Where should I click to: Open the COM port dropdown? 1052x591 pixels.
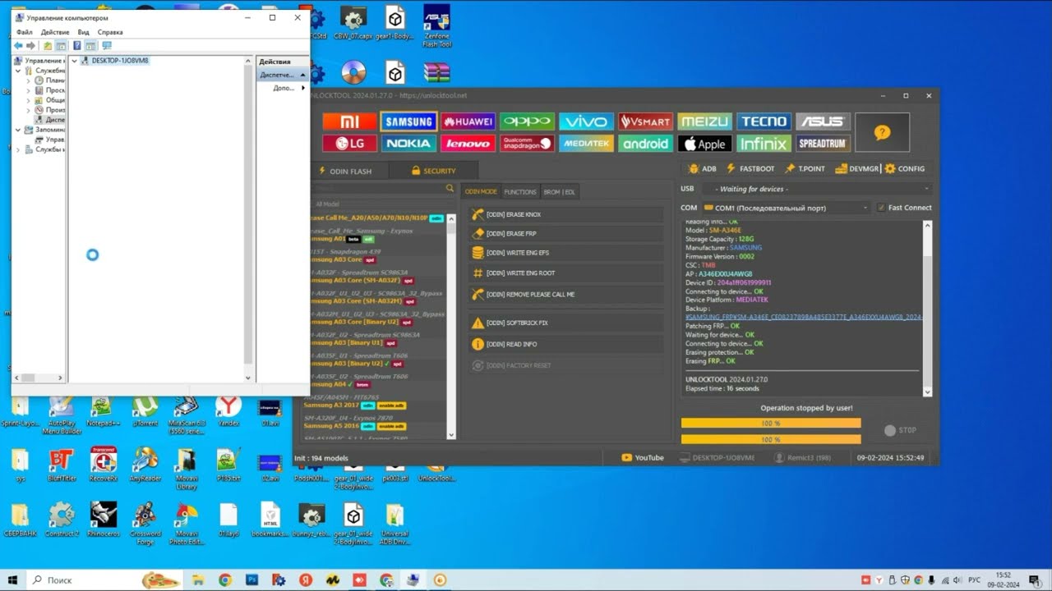[x=786, y=208]
